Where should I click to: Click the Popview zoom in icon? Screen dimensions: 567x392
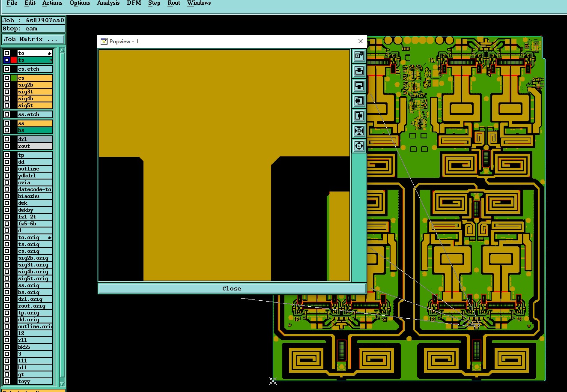359,131
